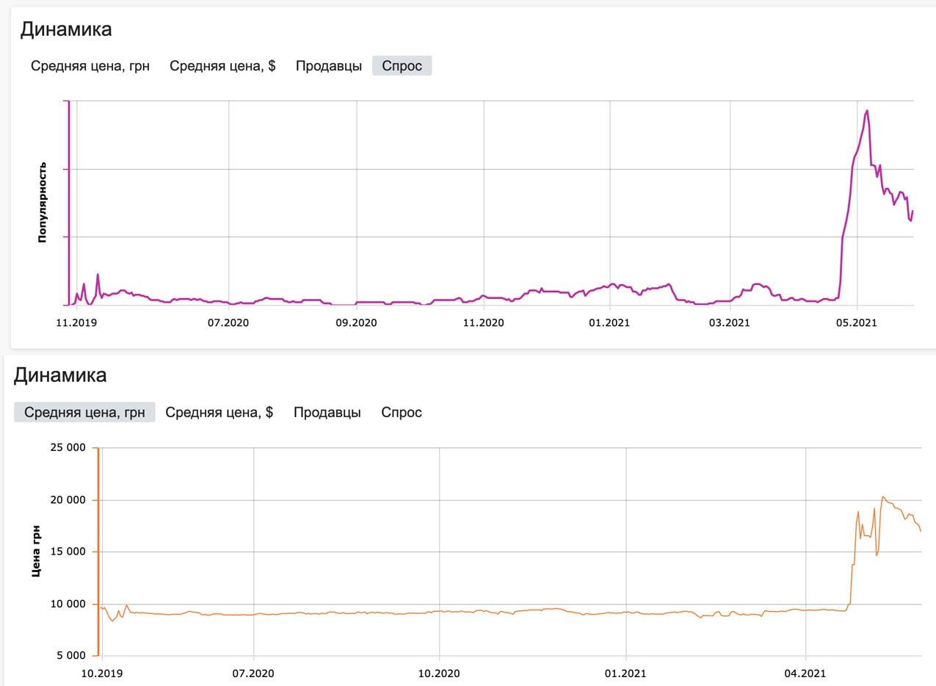Switch lower chart to "Средняя цена, $"

tap(219, 412)
